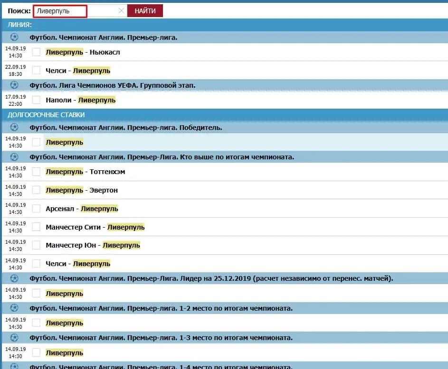Tick checkbox for Манчестер Сити - Ливерпуль
This screenshot has width=448, height=369.
click(36, 227)
